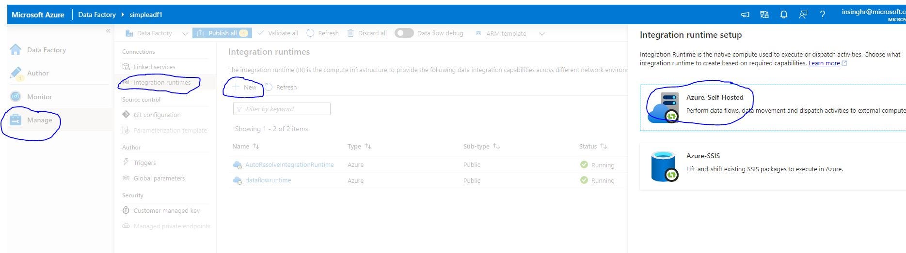Click the Azure-SSIS database icon
The image size is (906, 253).
click(x=664, y=166)
